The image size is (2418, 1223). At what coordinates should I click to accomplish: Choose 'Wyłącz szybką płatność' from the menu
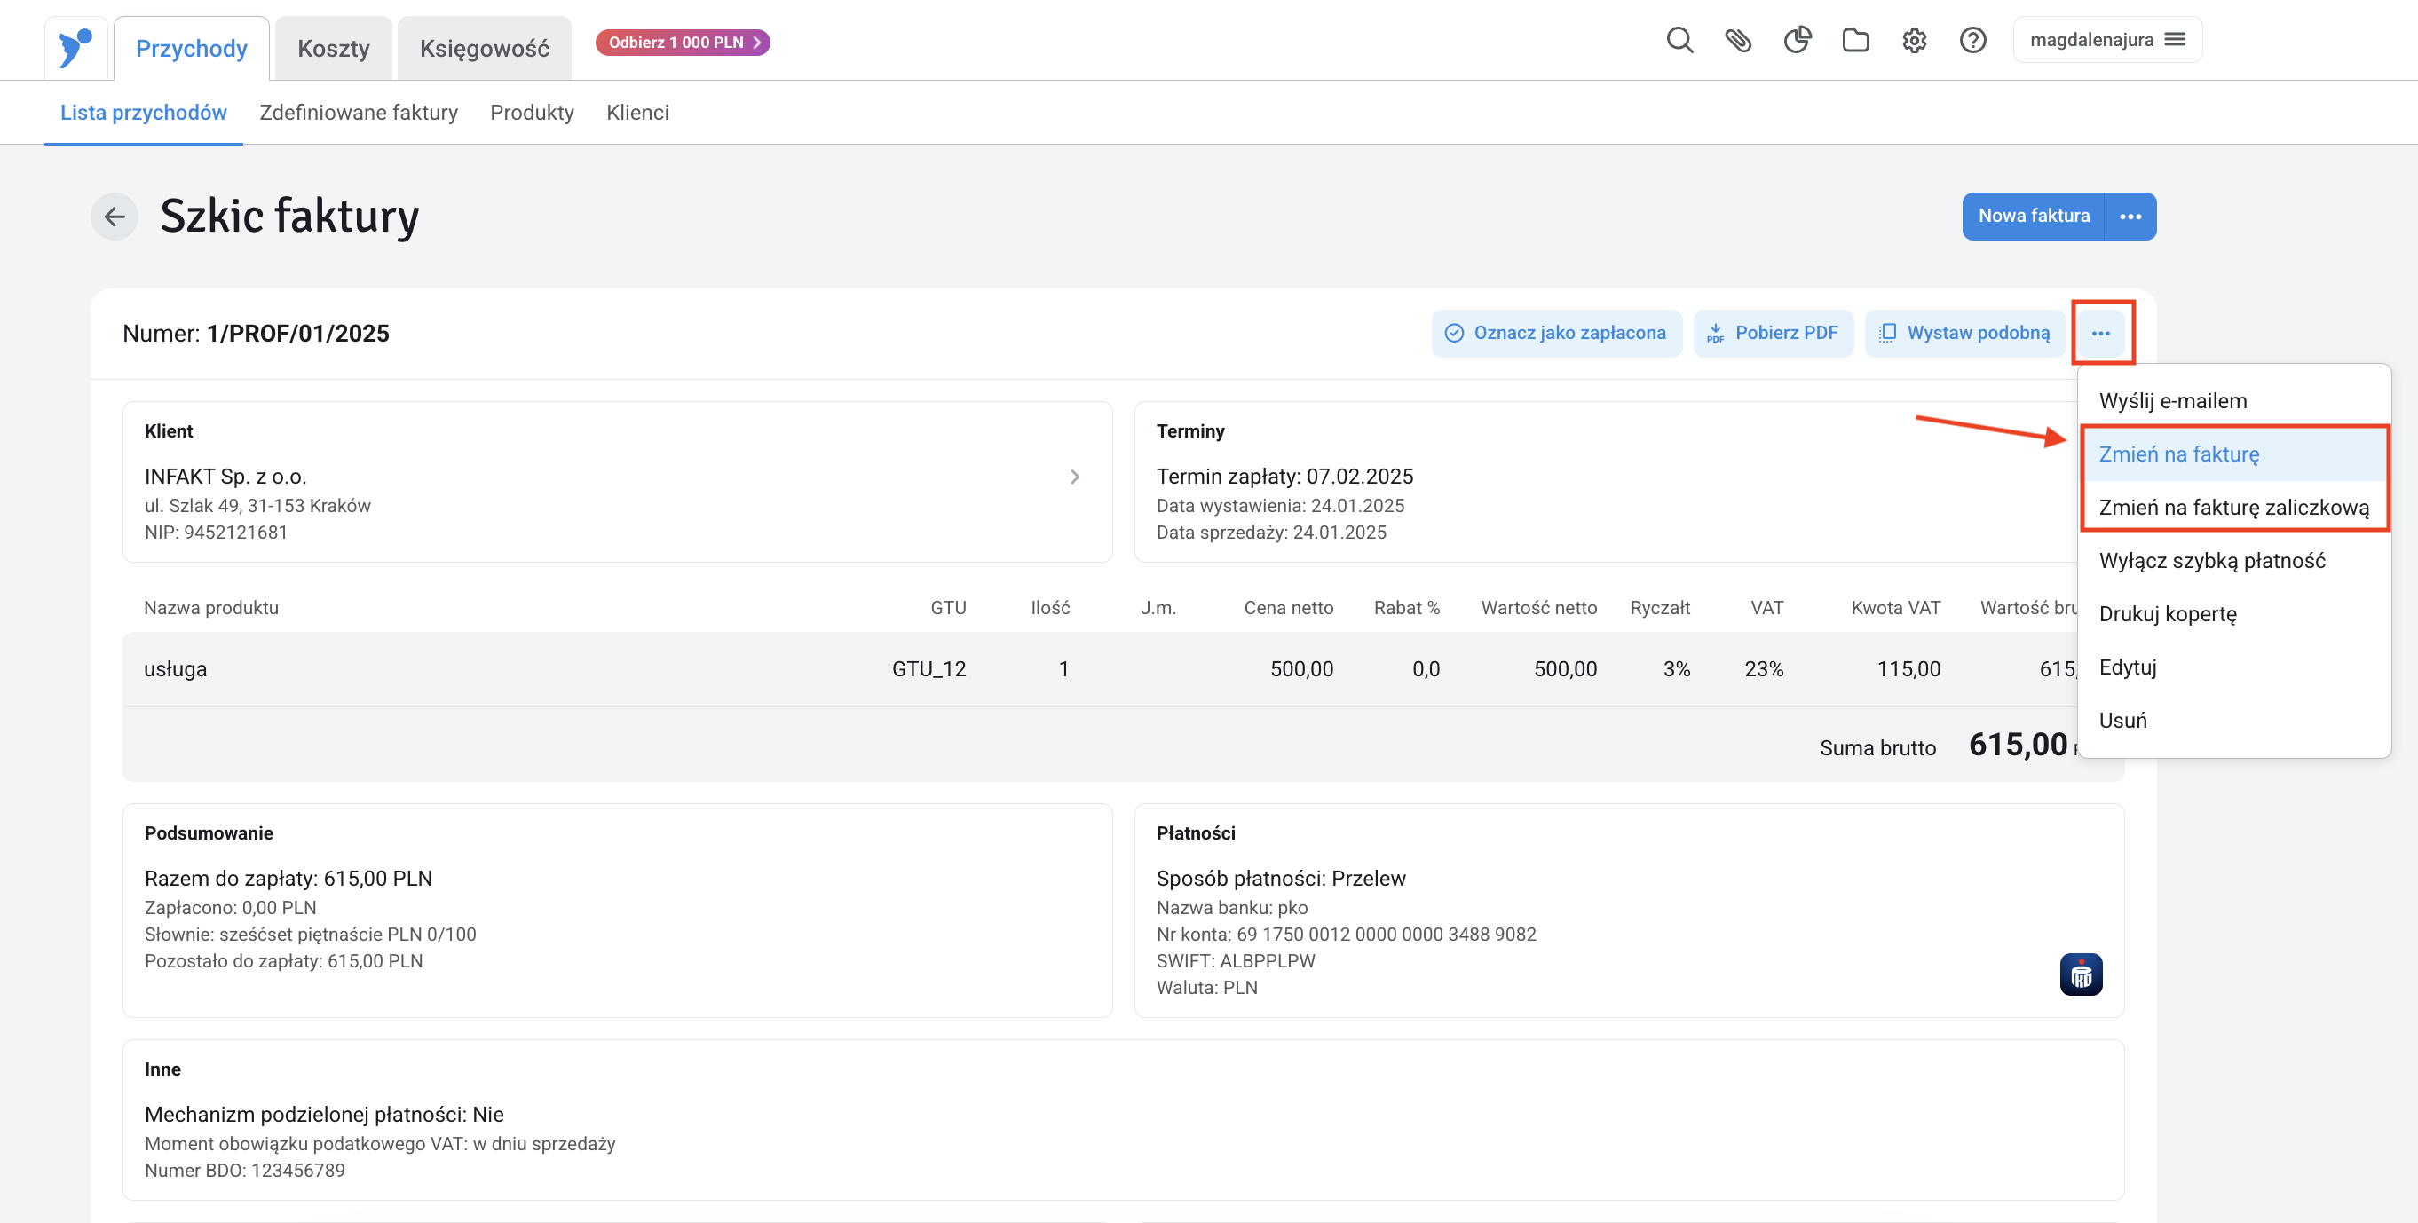tap(2211, 560)
